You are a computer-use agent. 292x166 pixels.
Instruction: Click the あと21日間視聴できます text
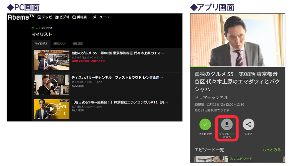click(212, 110)
